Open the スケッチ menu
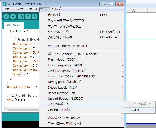Viewport: 156px width, 128px height. tap(32, 9)
